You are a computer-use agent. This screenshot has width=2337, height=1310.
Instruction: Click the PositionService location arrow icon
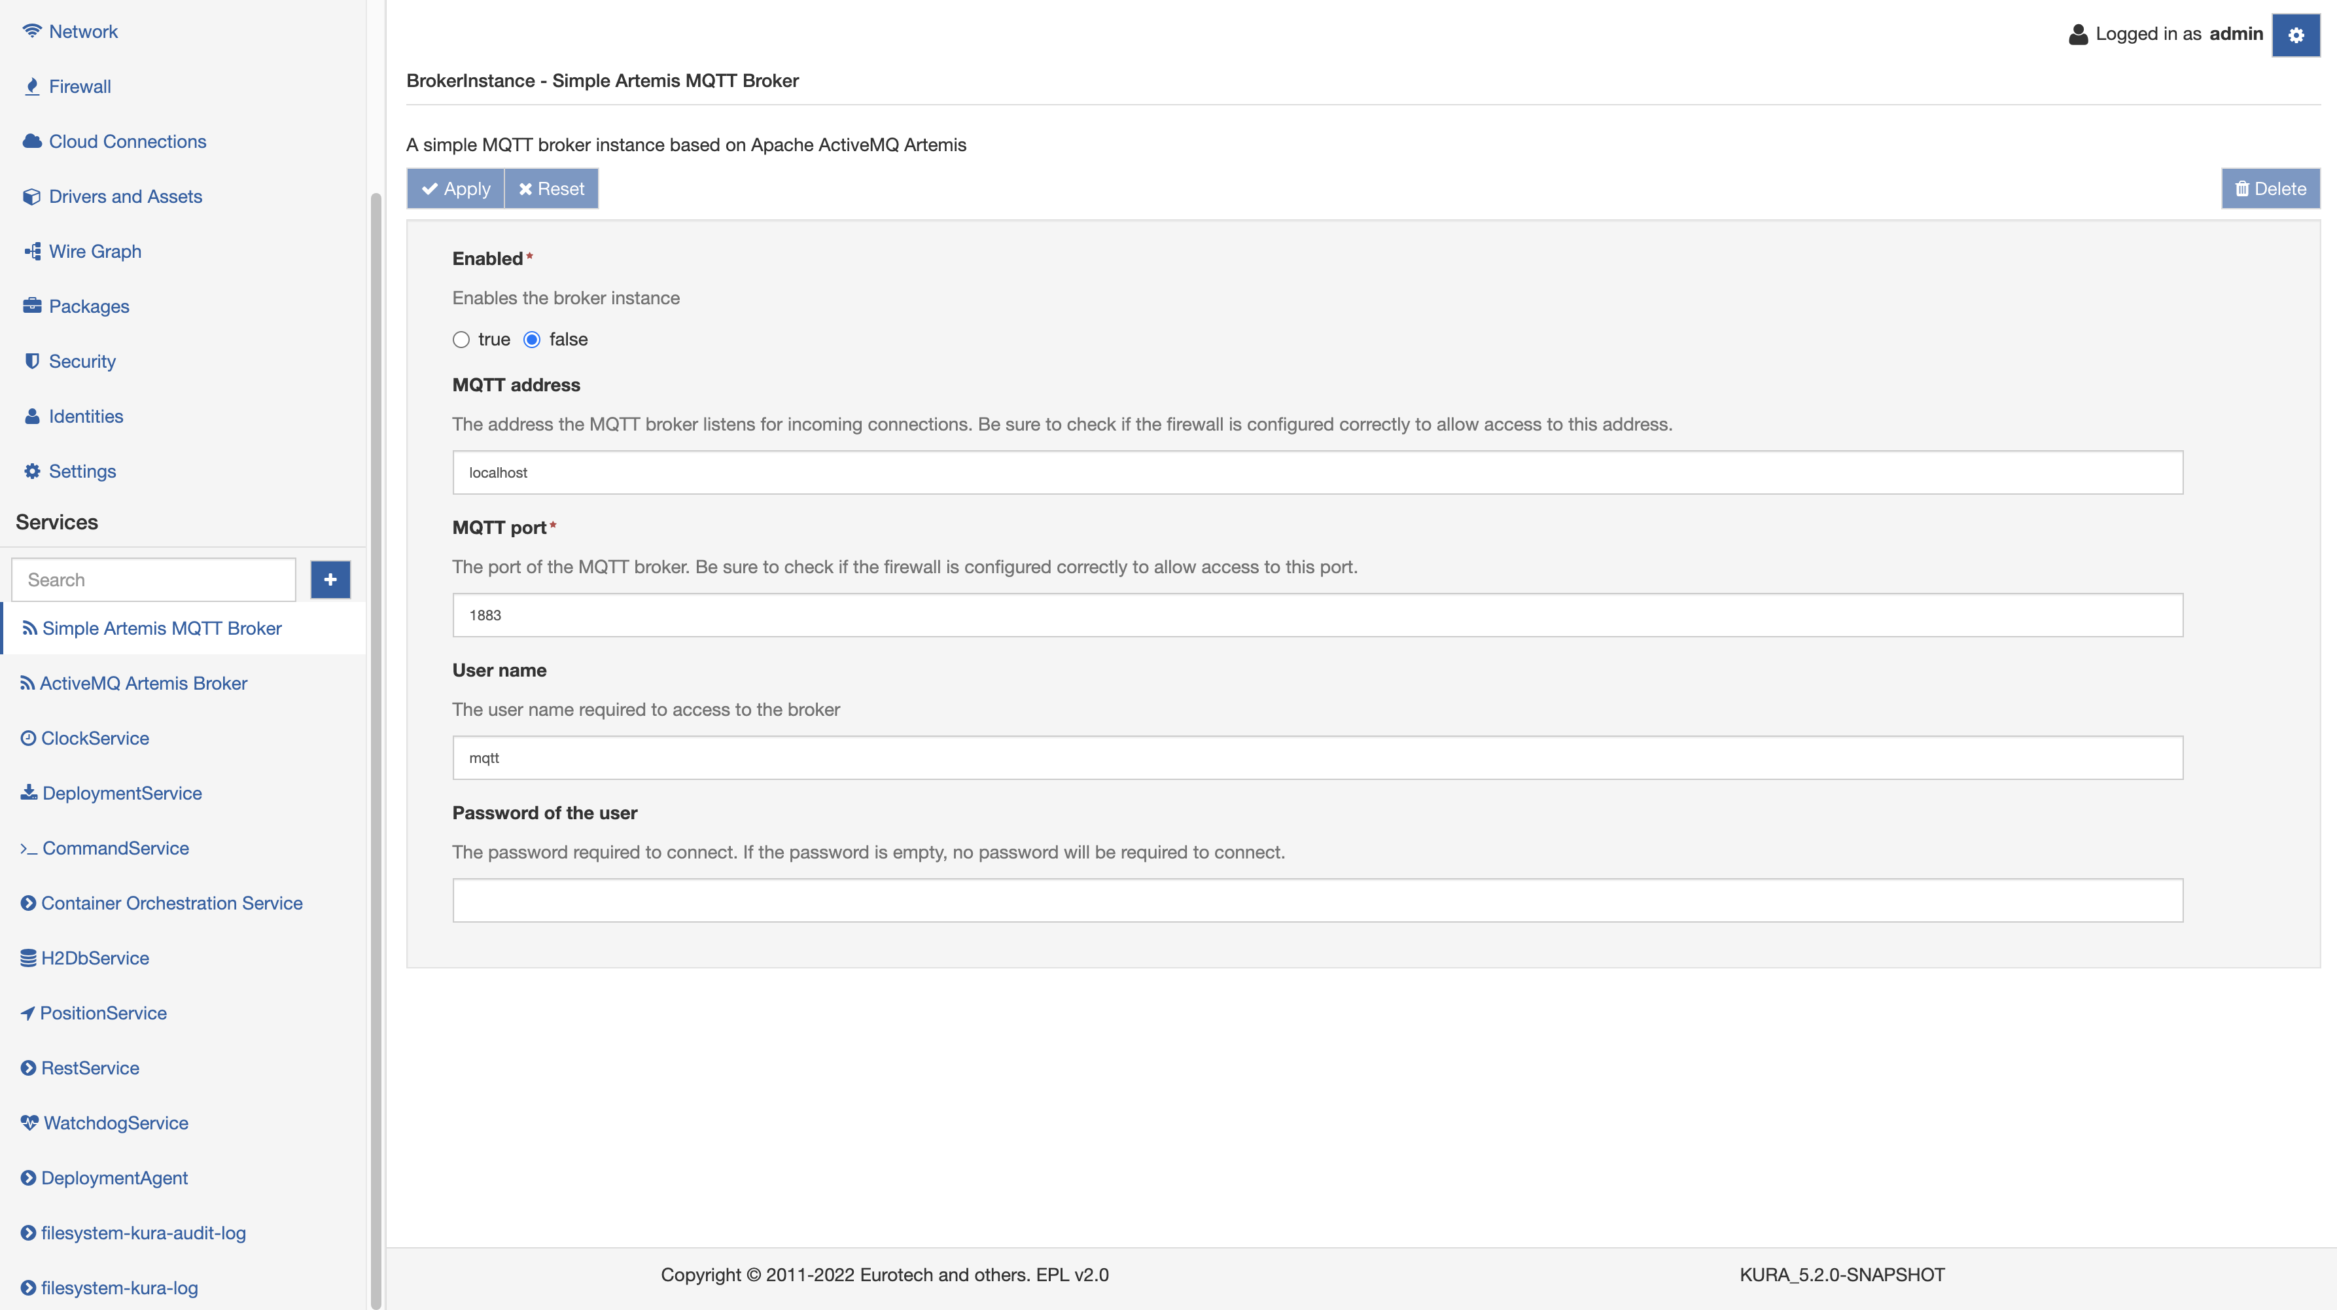27,1014
